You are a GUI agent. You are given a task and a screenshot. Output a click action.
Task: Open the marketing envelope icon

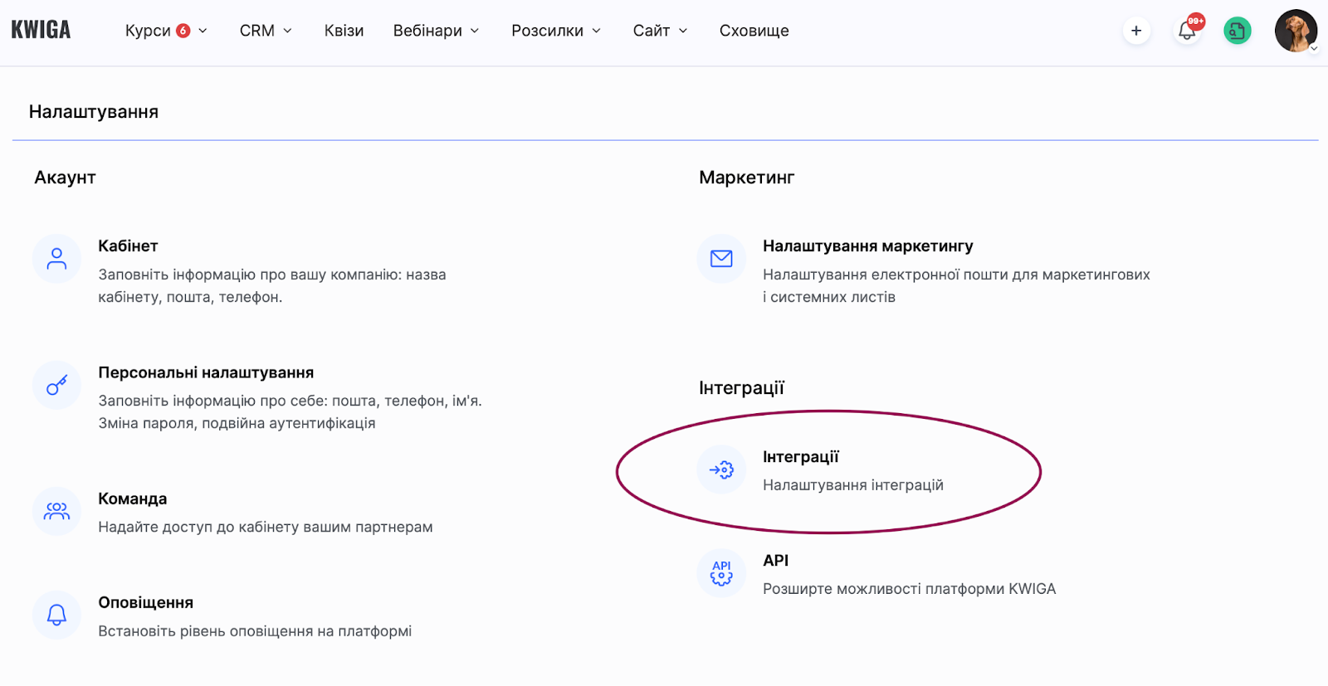(721, 259)
